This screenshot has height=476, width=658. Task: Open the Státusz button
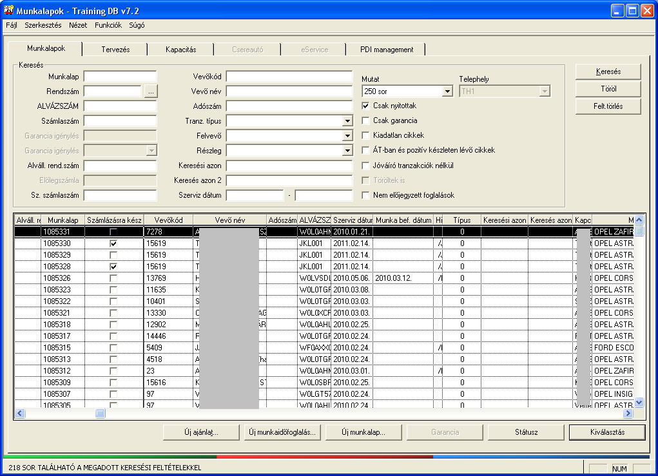(527, 432)
